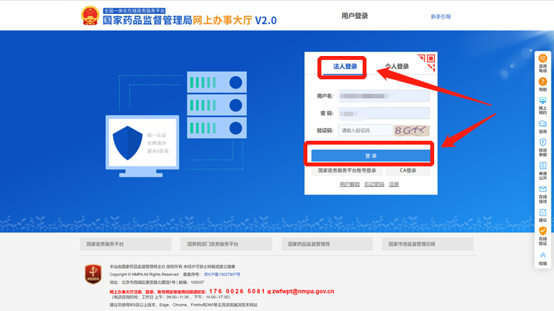Screen dimensions: 554x311
Task: Switch to the 个人登录 tab
Action: 397,67
